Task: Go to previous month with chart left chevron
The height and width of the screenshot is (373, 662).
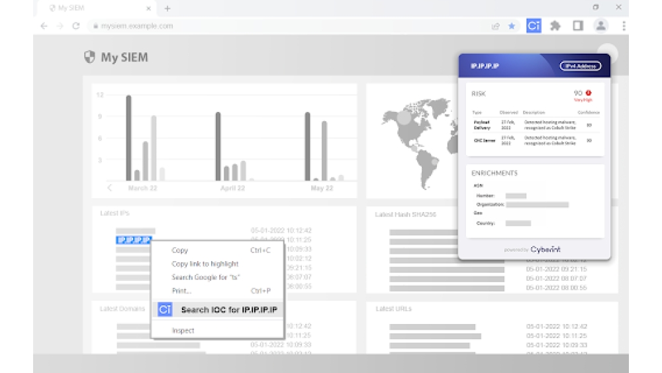Action: pos(110,187)
